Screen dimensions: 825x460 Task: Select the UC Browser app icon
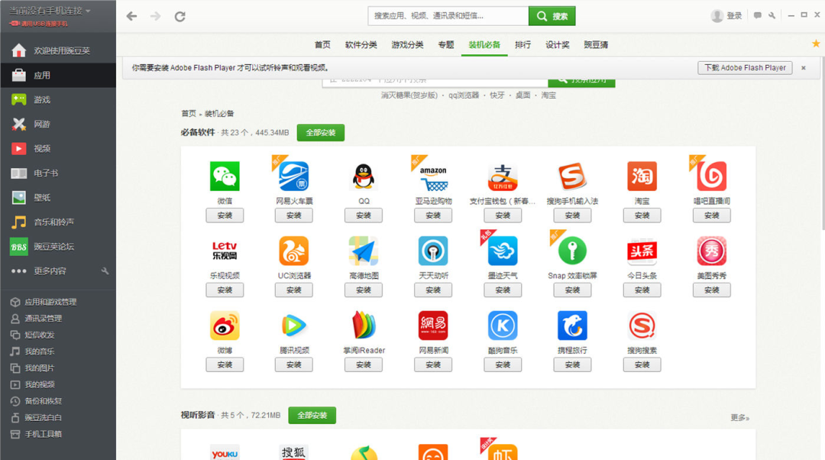point(293,251)
